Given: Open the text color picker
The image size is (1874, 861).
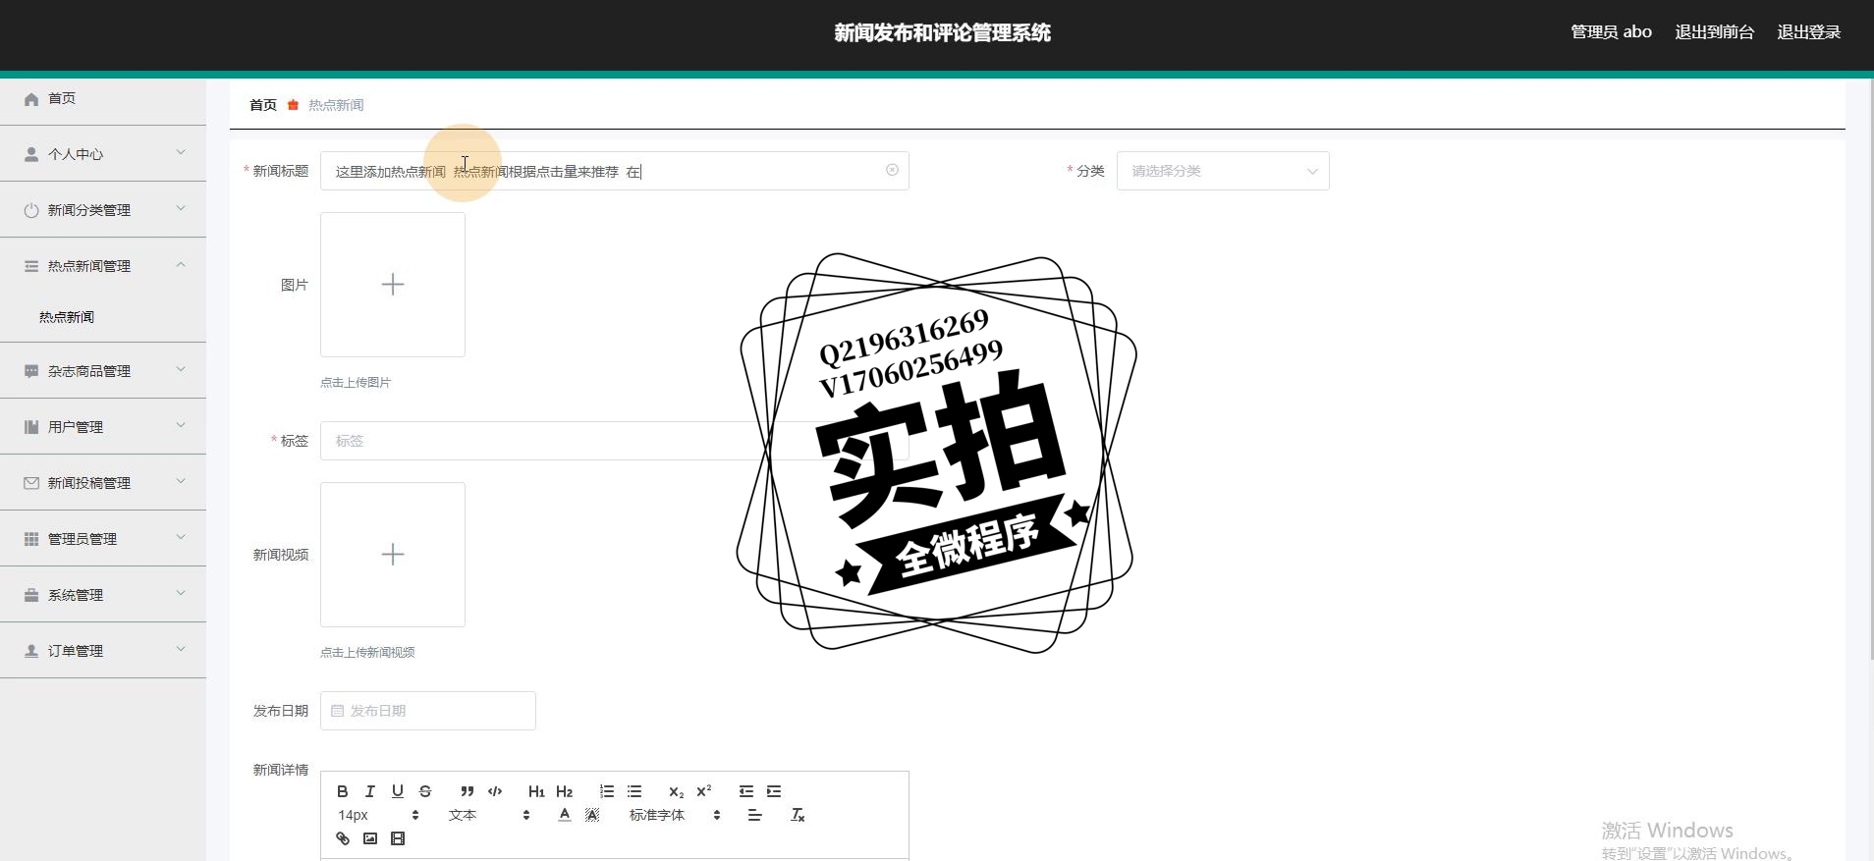Looking at the screenshot, I should pyautogui.click(x=564, y=815).
